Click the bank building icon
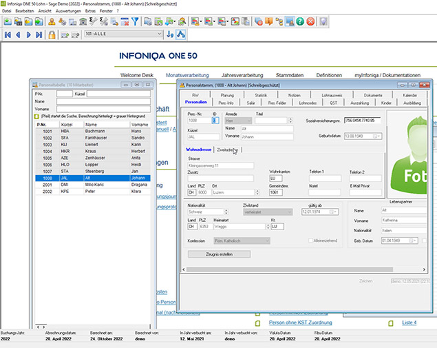 [83, 21]
